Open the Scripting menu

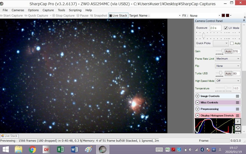[75, 10]
